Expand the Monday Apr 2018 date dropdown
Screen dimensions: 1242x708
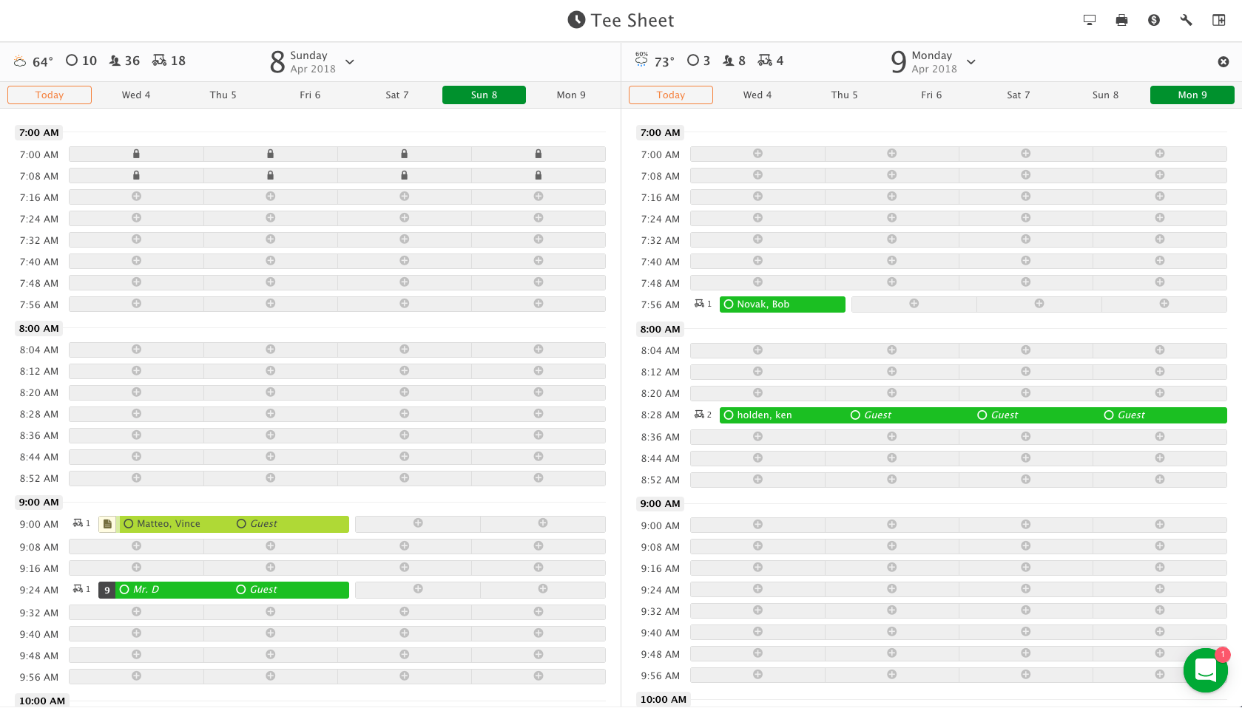pyautogui.click(x=971, y=62)
